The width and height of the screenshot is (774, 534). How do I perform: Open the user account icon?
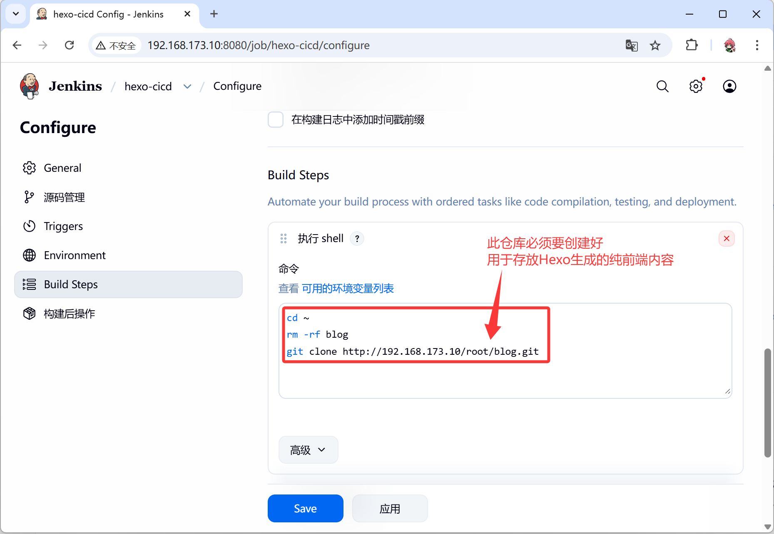tap(729, 87)
